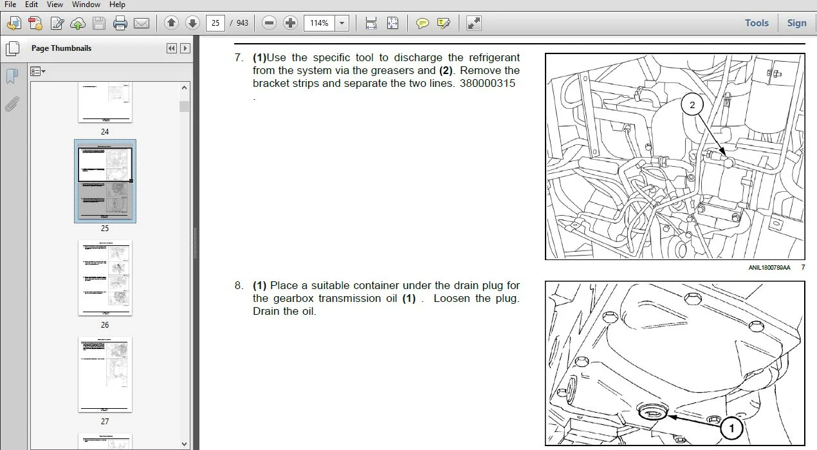Viewport: 817px width, 450px height.
Task: Click the Page Thumbnails panel title
Action: coord(61,48)
